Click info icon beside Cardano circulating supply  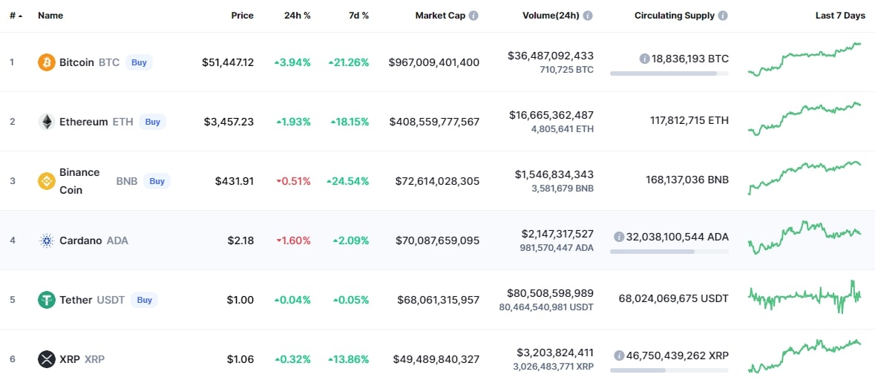pyautogui.click(x=619, y=237)
